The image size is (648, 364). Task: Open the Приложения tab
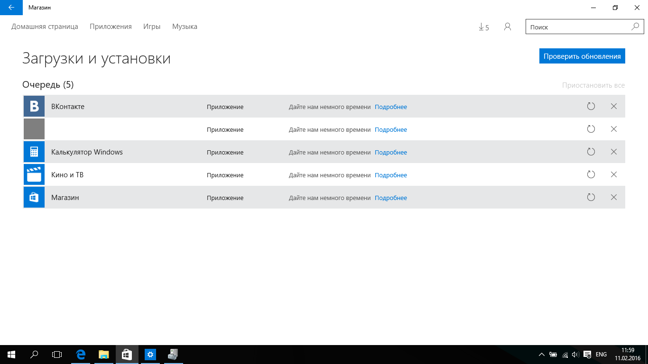point(111,27)
